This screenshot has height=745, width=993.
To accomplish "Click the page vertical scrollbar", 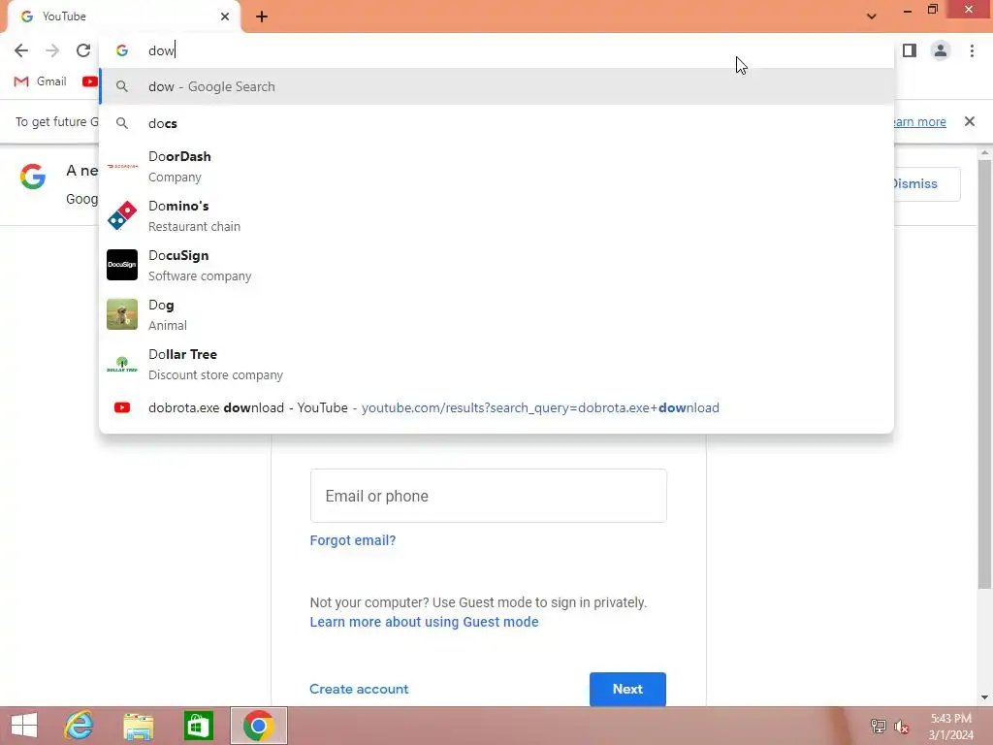I will 985,373.
